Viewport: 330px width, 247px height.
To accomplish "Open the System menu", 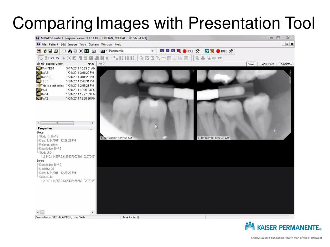I will (x=94, y=44).
